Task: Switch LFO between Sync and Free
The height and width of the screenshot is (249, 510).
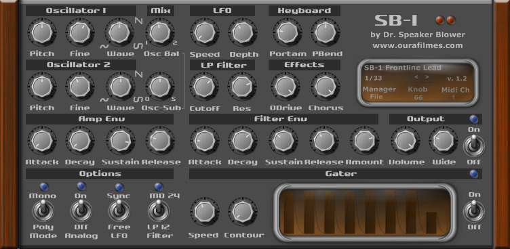Action: click(x=119, y=210)
